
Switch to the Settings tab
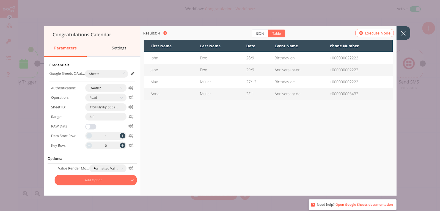[119, 48]
